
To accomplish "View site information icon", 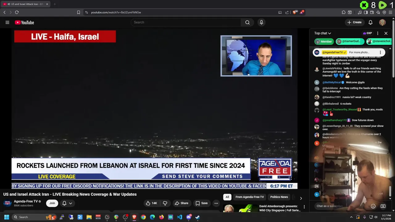I will coord(86,12).
